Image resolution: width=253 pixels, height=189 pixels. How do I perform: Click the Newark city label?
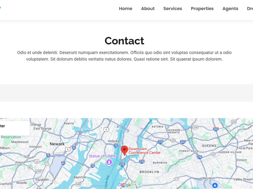click(x=57, y=144)
